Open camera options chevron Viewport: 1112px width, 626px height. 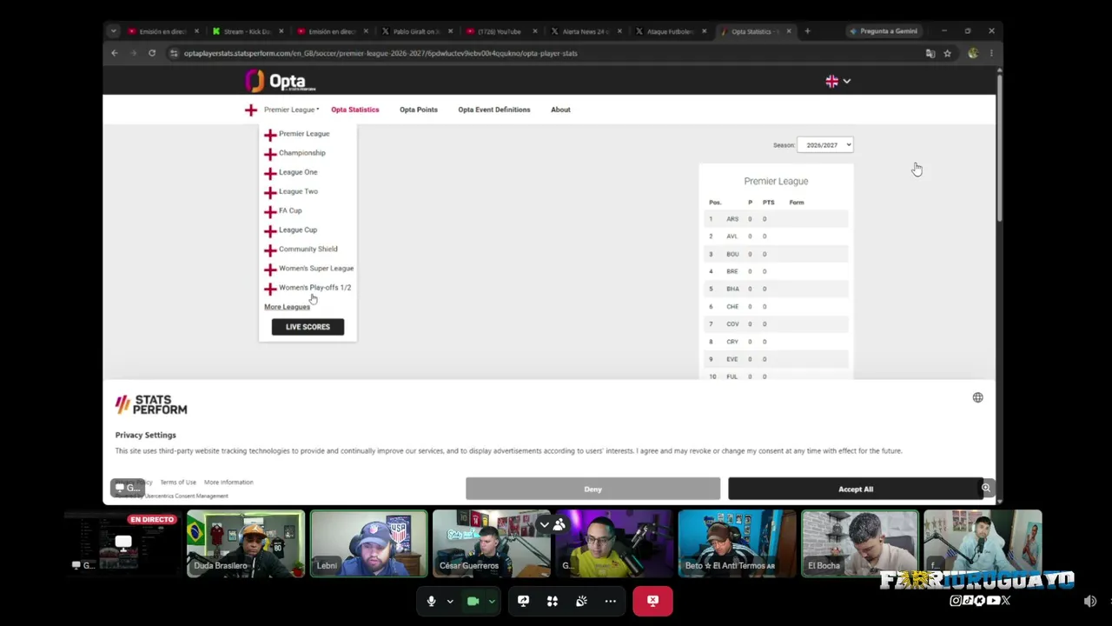click(492, 601)
